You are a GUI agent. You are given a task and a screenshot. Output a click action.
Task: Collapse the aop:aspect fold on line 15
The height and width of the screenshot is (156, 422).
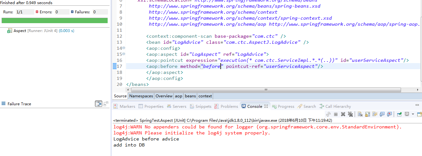[x=124, y=54]
